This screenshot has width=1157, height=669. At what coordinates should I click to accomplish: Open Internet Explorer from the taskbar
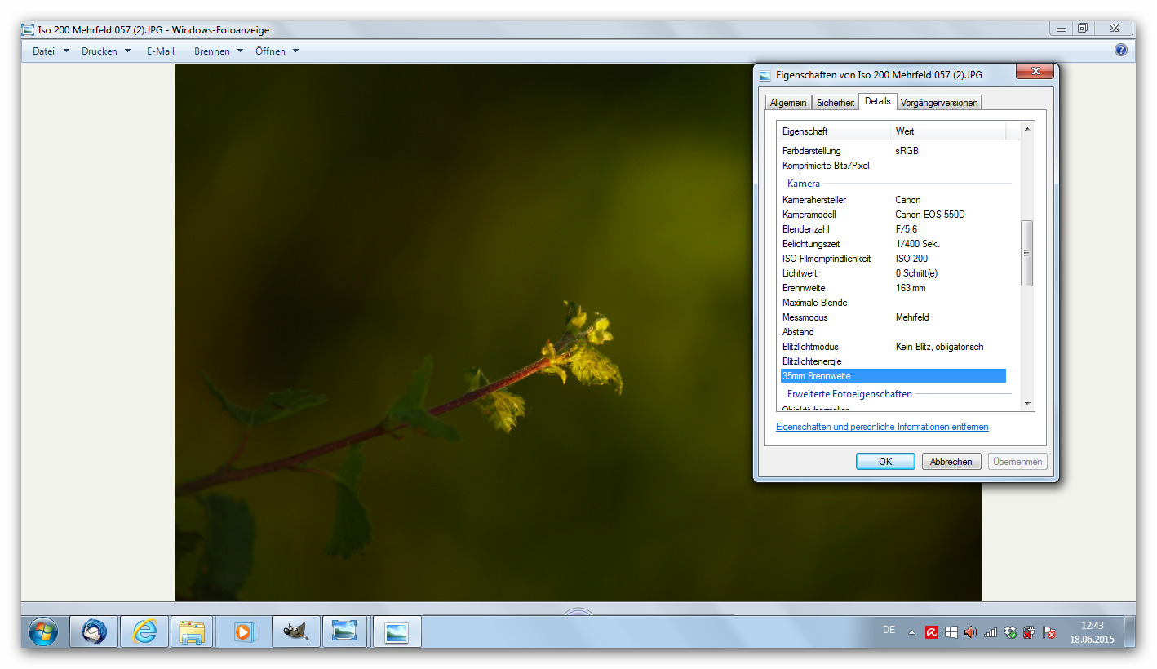pos(144,631)
